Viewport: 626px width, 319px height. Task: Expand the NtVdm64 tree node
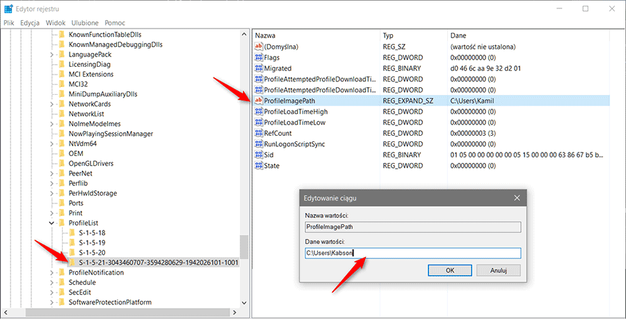pyautogui.click(x=51, y=143)
